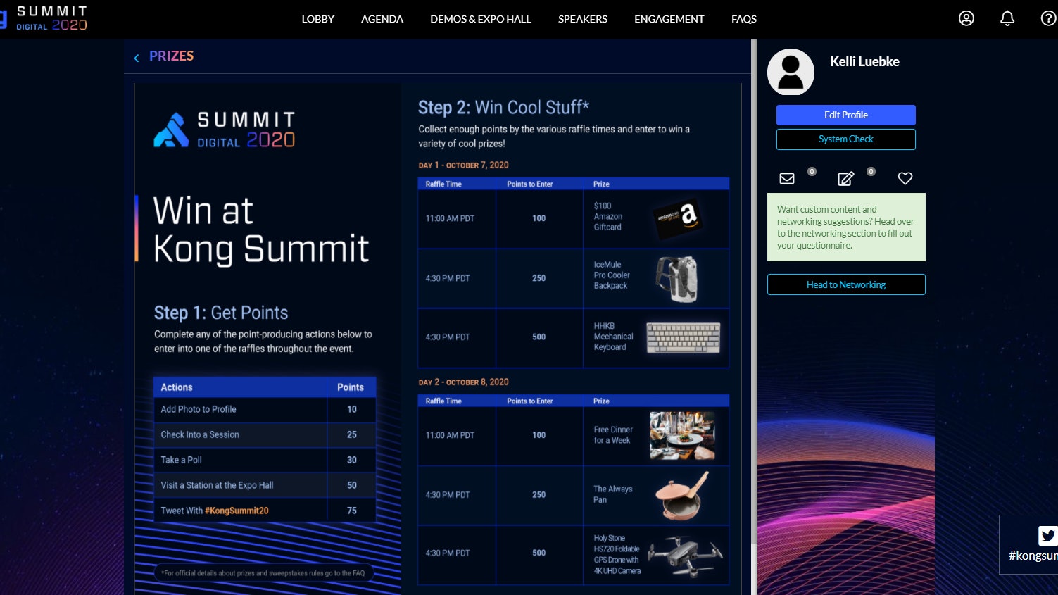Click the Head to Networking button
Viewport: 1058px width, 595px height.
pyautogui.click(x=845, y=284)
